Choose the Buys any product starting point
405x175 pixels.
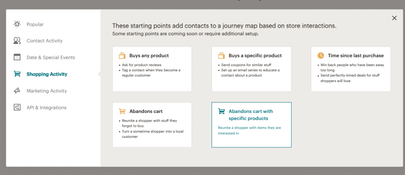click(152, 69)
